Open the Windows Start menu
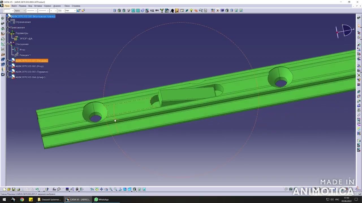Image resolution: width=362 pixels, height=203 pixels. pos(4,199)
